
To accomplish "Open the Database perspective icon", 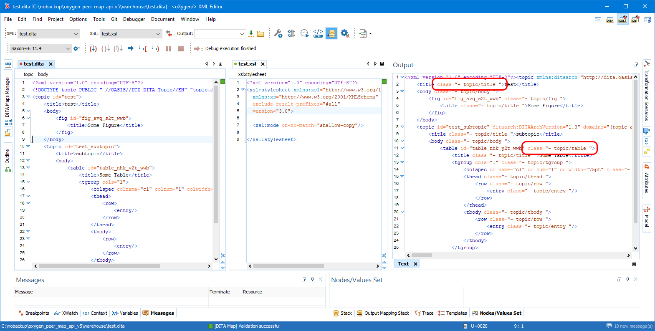I will tap(647, 20).
